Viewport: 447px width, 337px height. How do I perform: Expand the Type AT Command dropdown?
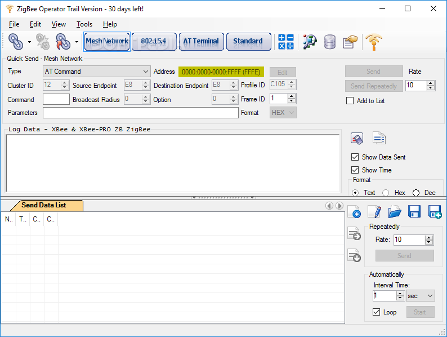point(97,72)
